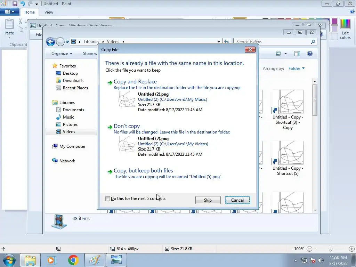The height and width of the screenshot is (267, 356).
Task: Open the Paint file menu button
Action: pos(9,12)
